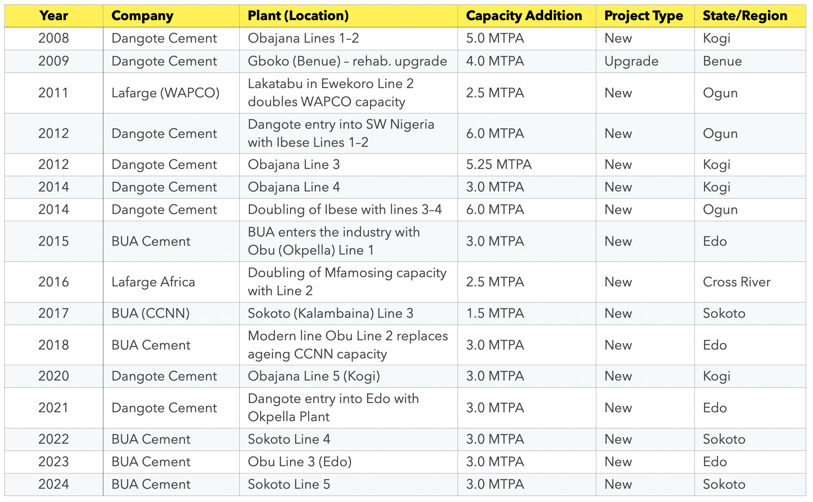Click the Project Type column header
Viewport: 813px width, 502px height.
pos(643,16)
